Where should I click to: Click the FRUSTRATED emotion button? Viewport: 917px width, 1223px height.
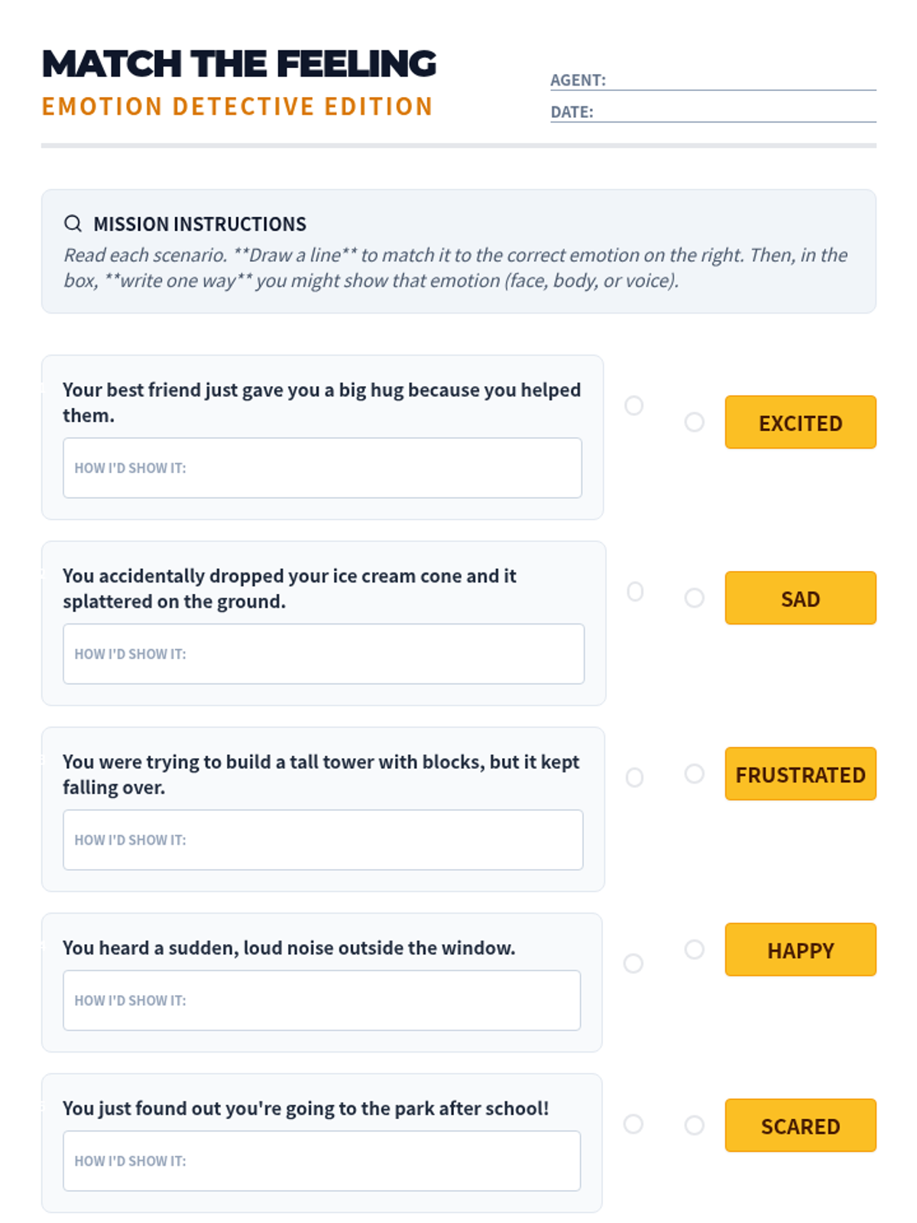(800, 774)
